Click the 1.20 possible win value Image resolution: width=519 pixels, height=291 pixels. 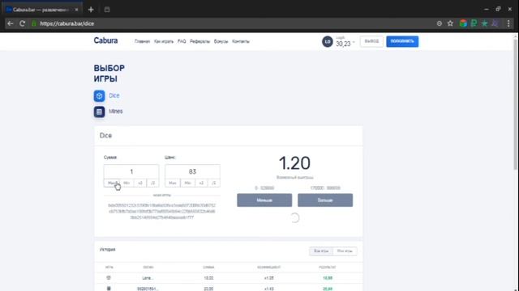(x=294, y=163)
